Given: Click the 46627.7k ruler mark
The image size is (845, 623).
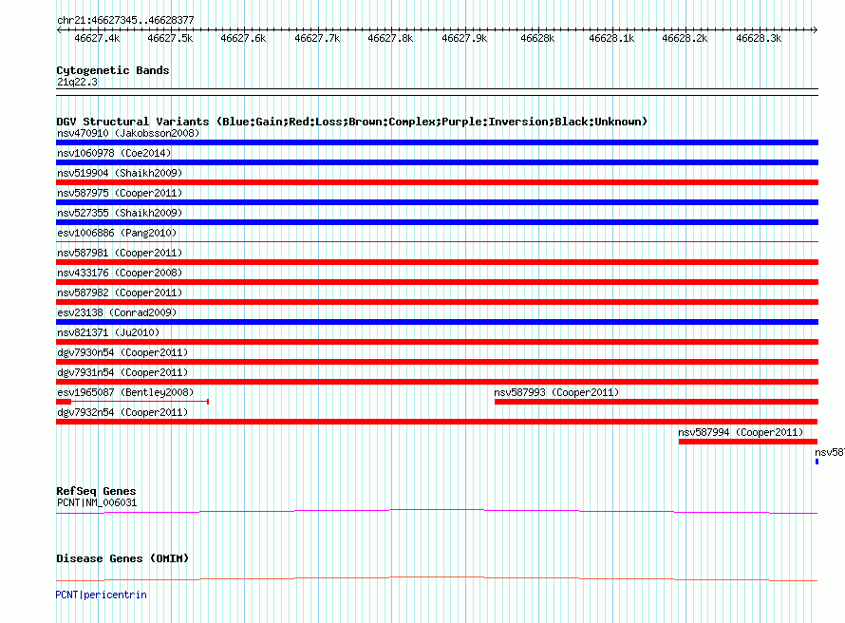Looking at the screenshot, I should pos(317,38).
